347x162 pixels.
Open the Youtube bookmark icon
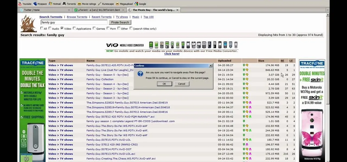point(20,4)
